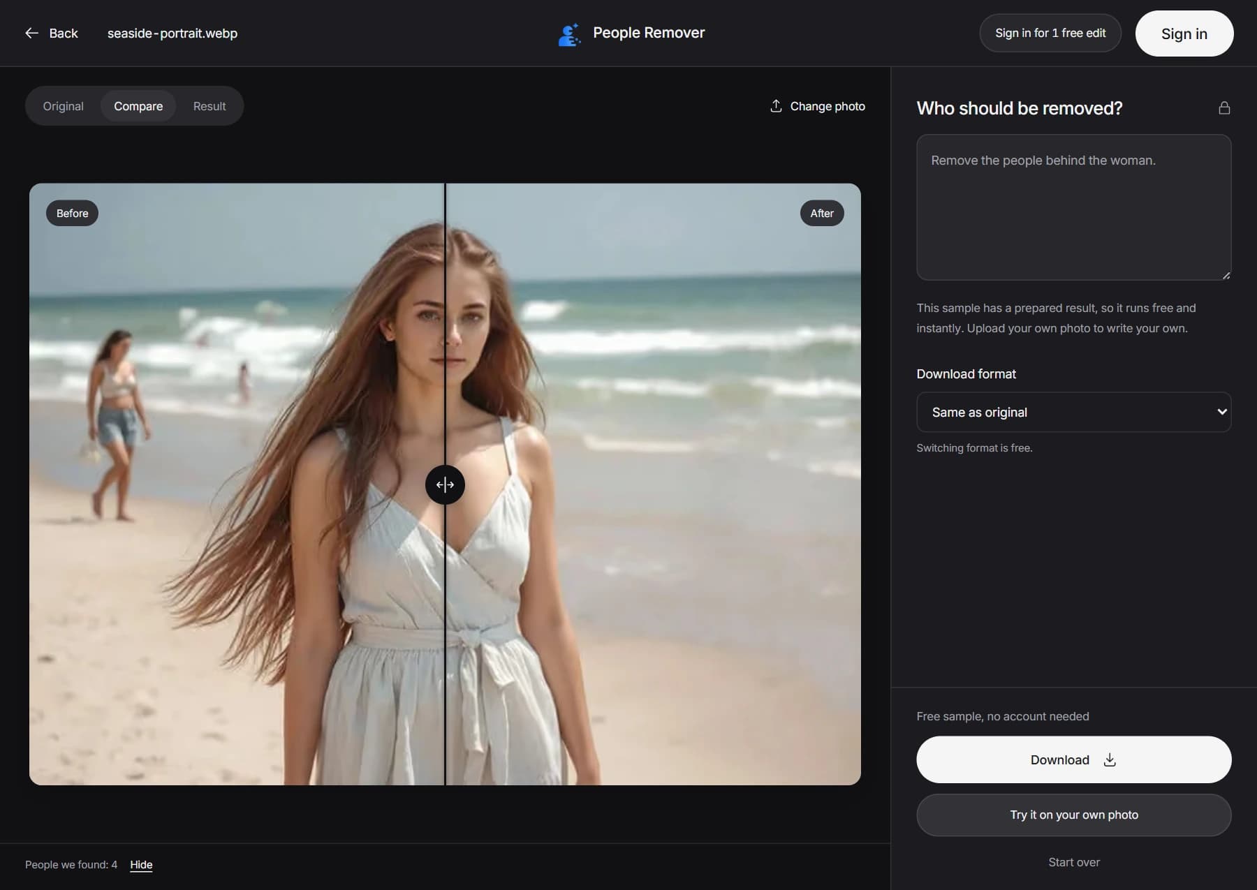Switch to the Result view tab

(209, 106)
